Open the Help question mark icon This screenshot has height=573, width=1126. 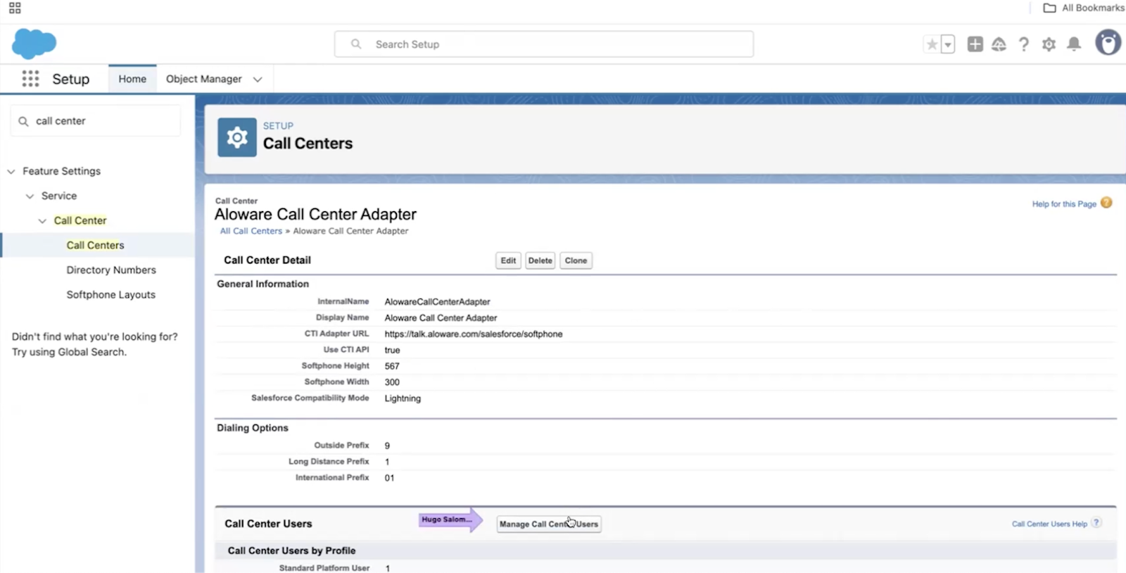pos(1024,44)
